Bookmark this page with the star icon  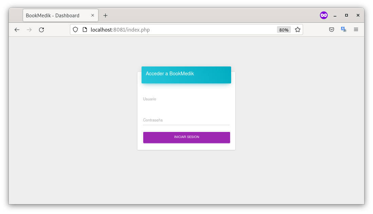pyautogui.click(x=298, y=30)
